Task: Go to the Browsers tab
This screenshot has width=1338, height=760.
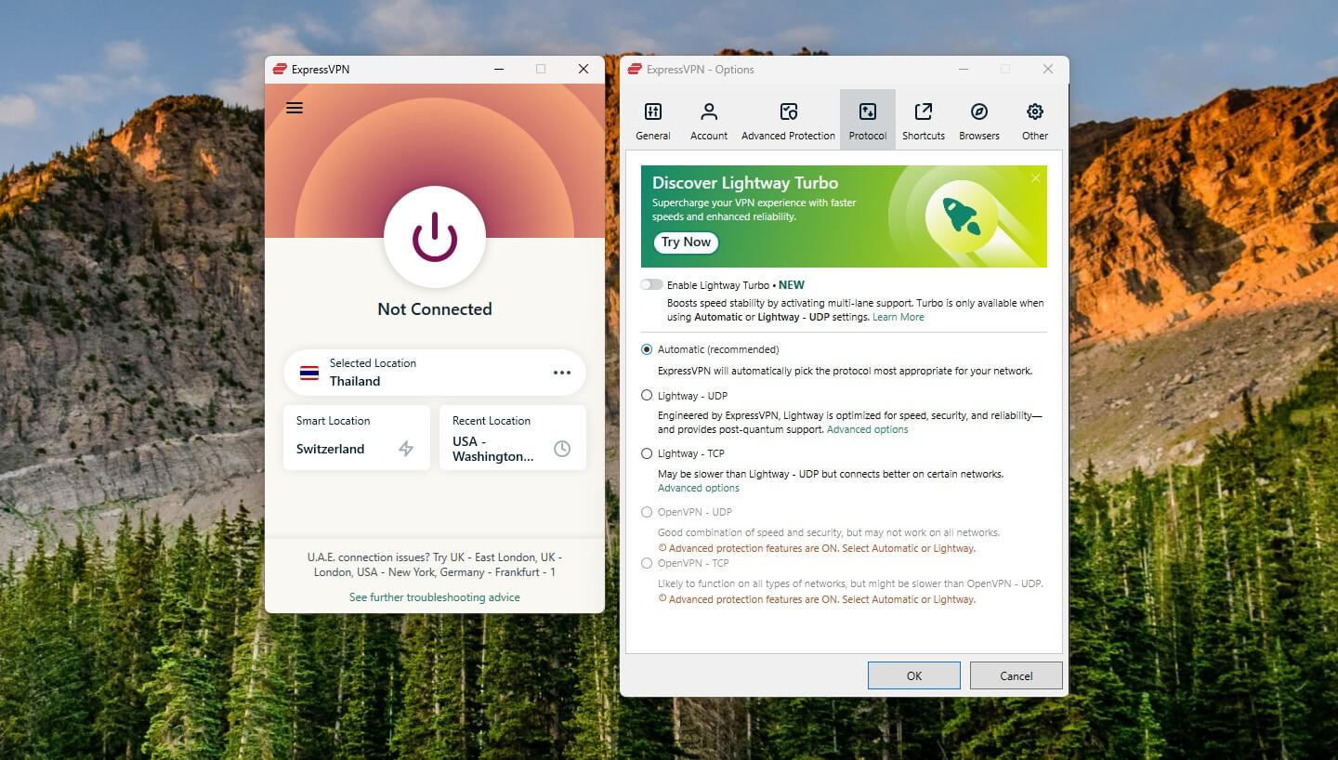Action: (979, 121)
